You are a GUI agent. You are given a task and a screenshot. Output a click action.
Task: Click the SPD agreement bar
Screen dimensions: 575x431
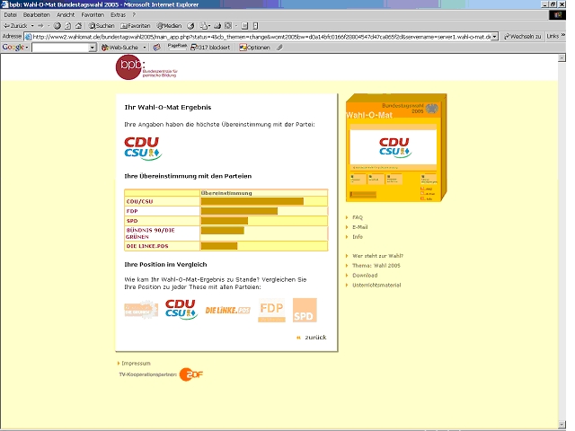225,221
